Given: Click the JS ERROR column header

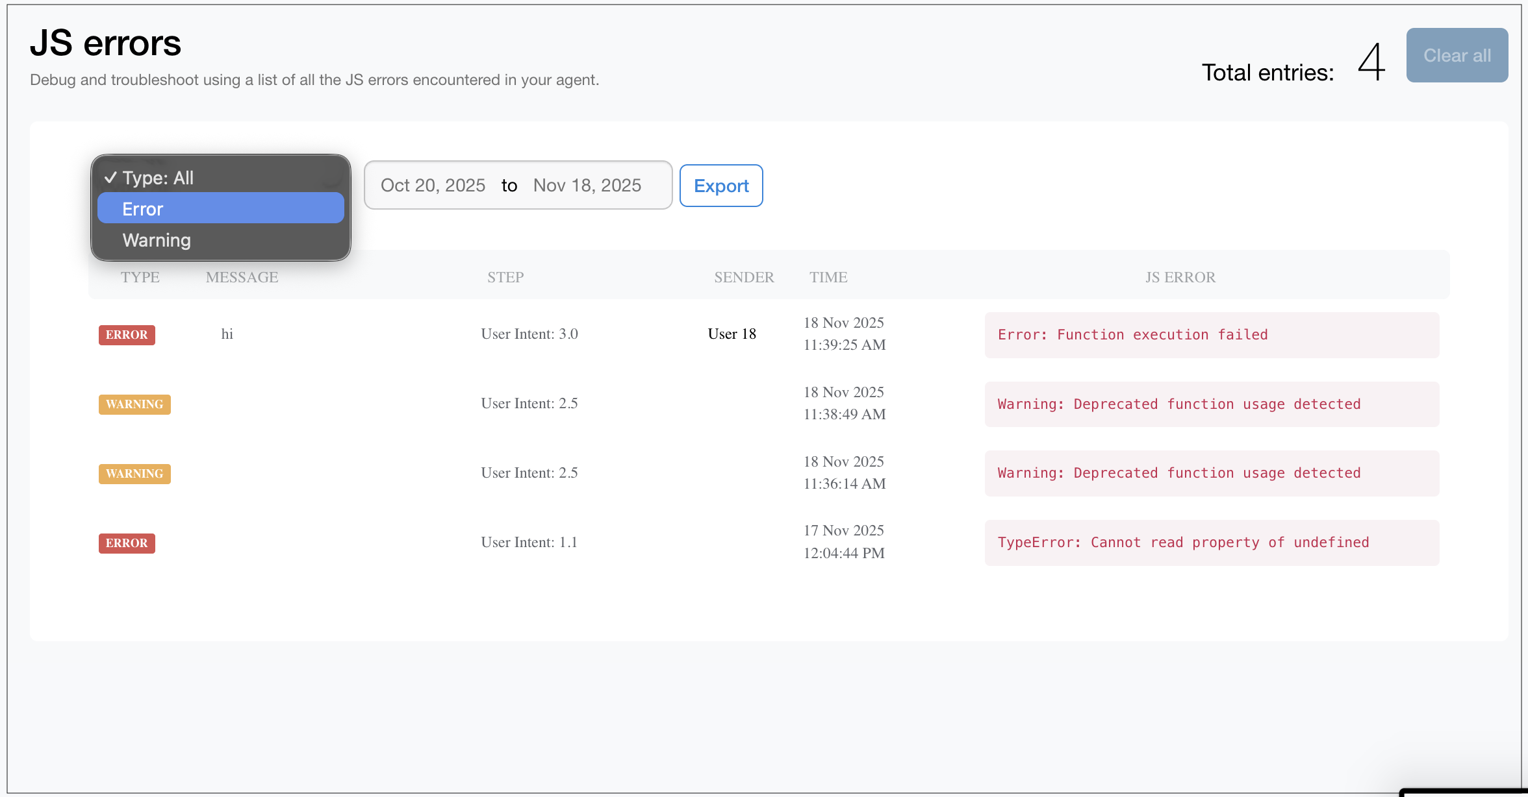Looking at the screenshot, I should click(1180, 277).
